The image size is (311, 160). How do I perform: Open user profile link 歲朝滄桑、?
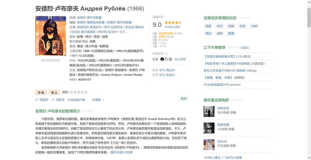224,125
